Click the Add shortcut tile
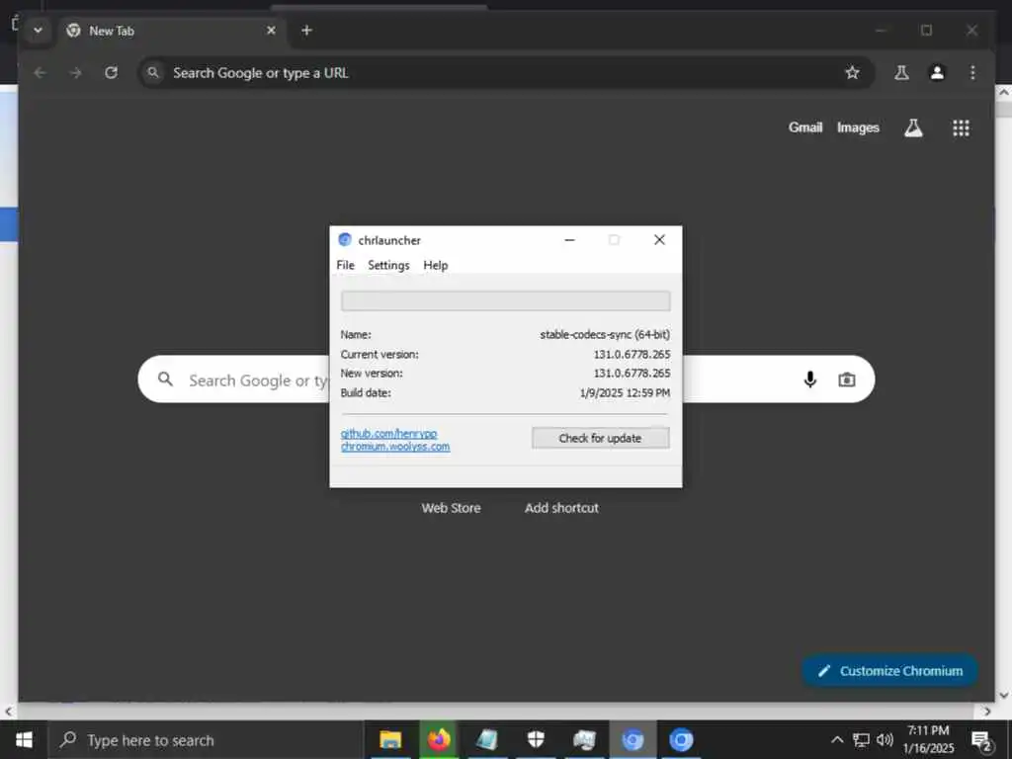Screen dimensions: 1012x759 tap(561, 508)
